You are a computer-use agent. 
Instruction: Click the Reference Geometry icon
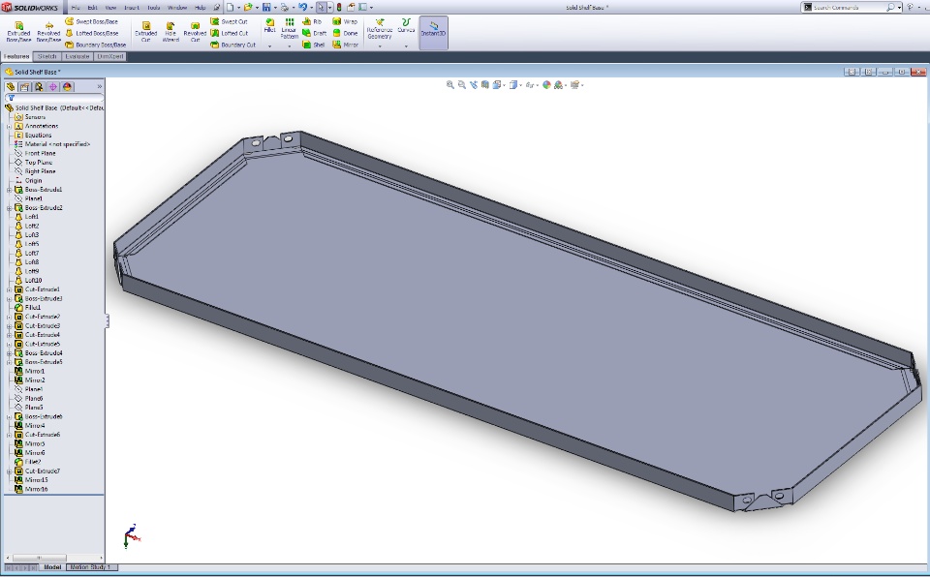coord(380,29)
